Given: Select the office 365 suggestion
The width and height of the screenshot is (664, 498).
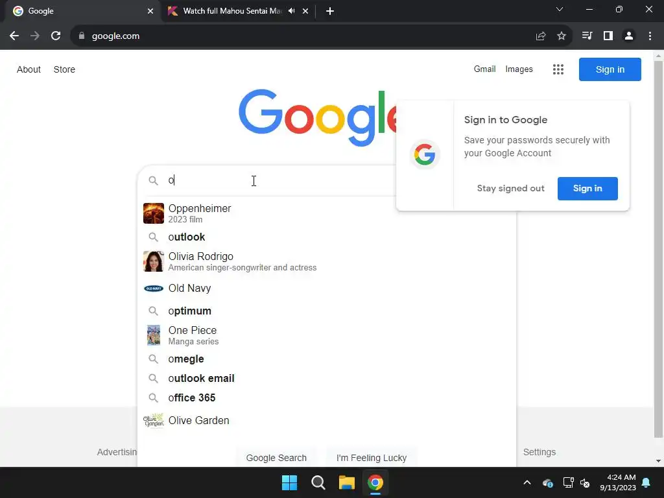Looking at the screenshot, I should coord(327,398).
